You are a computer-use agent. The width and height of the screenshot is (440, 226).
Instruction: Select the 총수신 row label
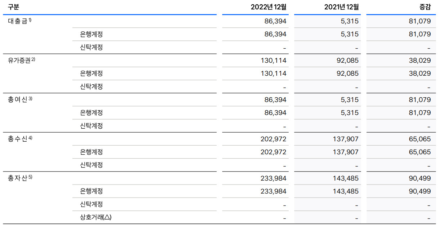[x=20, y=139]
